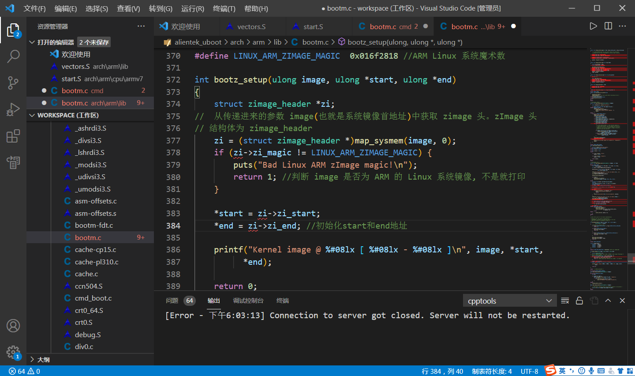Expand the 大纲 outline section
The width and height of the screenshot is (635, 376).
click(x=32, y=359)
